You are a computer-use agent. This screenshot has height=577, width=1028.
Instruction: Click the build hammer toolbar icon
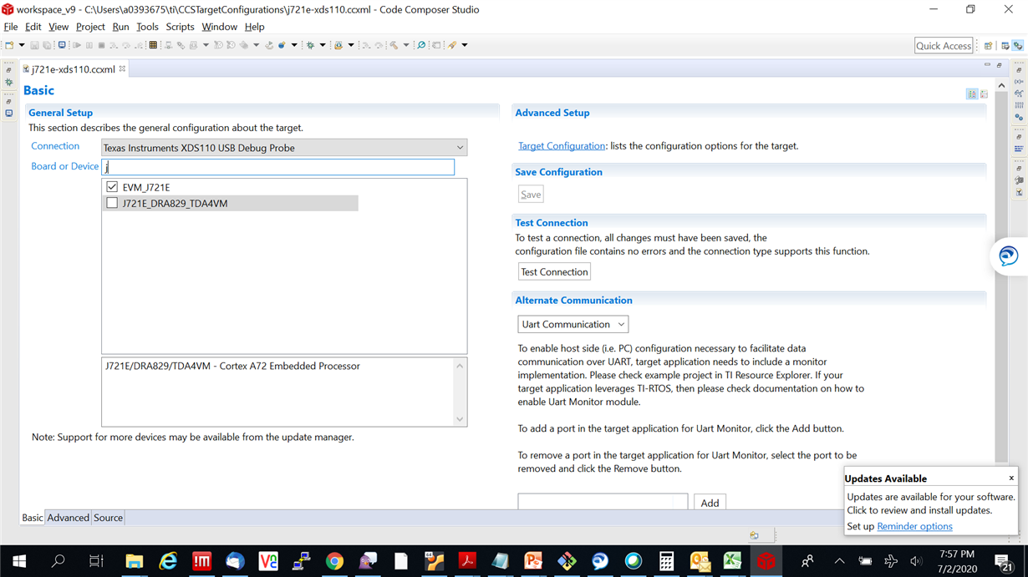[394, 45]
